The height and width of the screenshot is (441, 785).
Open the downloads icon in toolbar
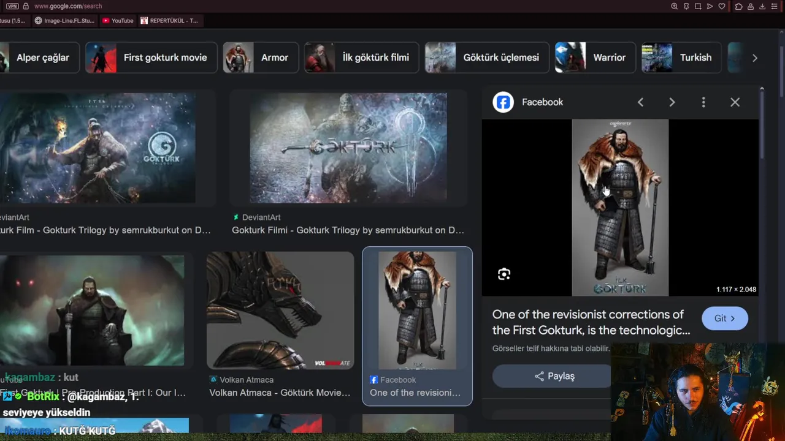click(x=762, y=6)
